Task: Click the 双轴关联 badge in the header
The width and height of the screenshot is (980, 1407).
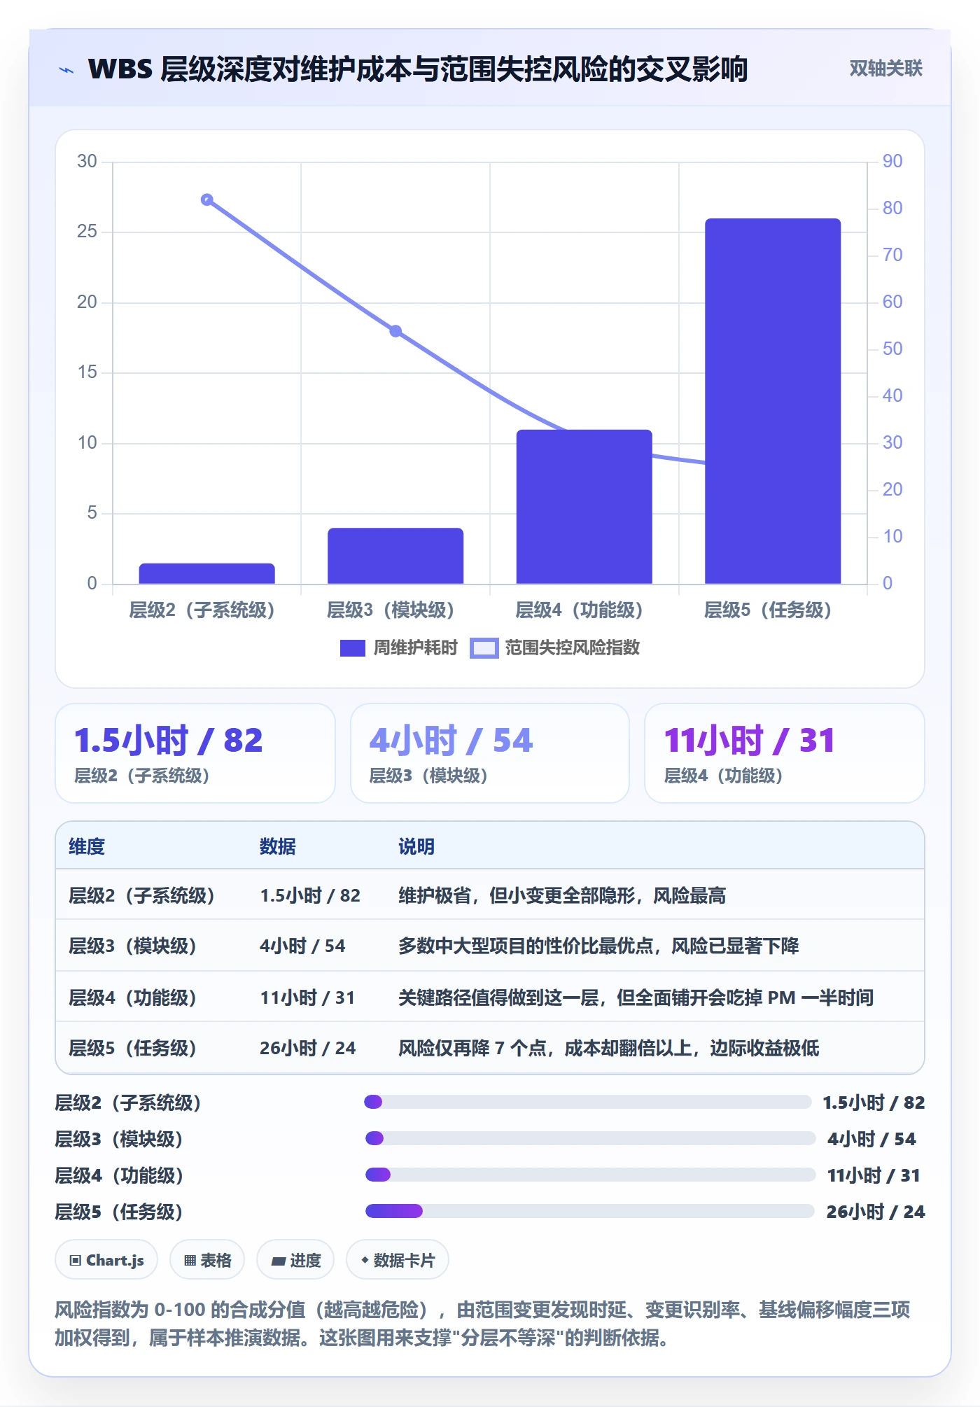Action: click(885, 69)
